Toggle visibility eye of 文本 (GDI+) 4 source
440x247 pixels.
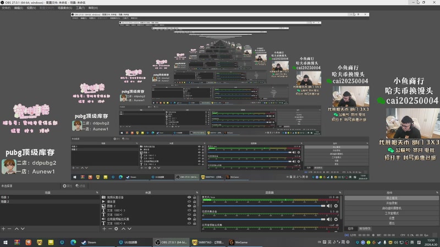point(189,223)
